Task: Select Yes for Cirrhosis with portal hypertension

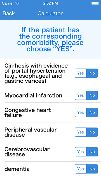Action: (x=81, y=73)
